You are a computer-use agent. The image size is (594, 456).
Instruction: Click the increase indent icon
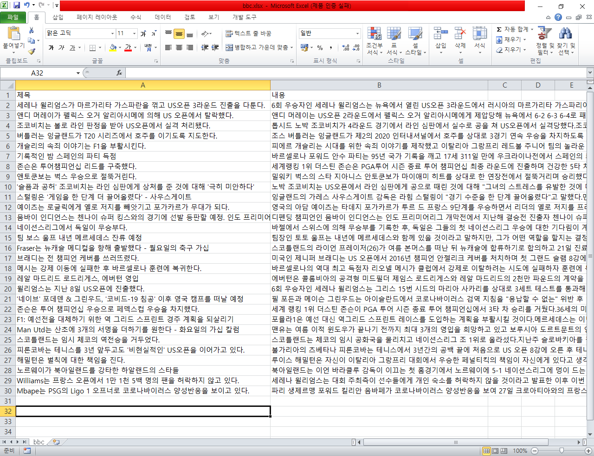(215, 47)
